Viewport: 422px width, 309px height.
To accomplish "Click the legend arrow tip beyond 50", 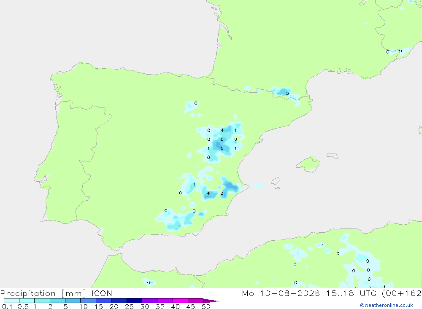I will pos(211,301).
